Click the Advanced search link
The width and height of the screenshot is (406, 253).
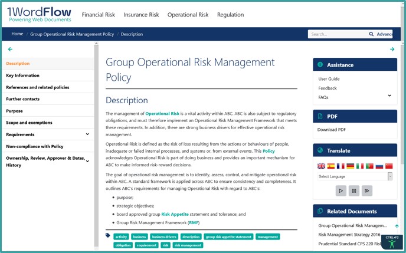(x=385, y=34)
